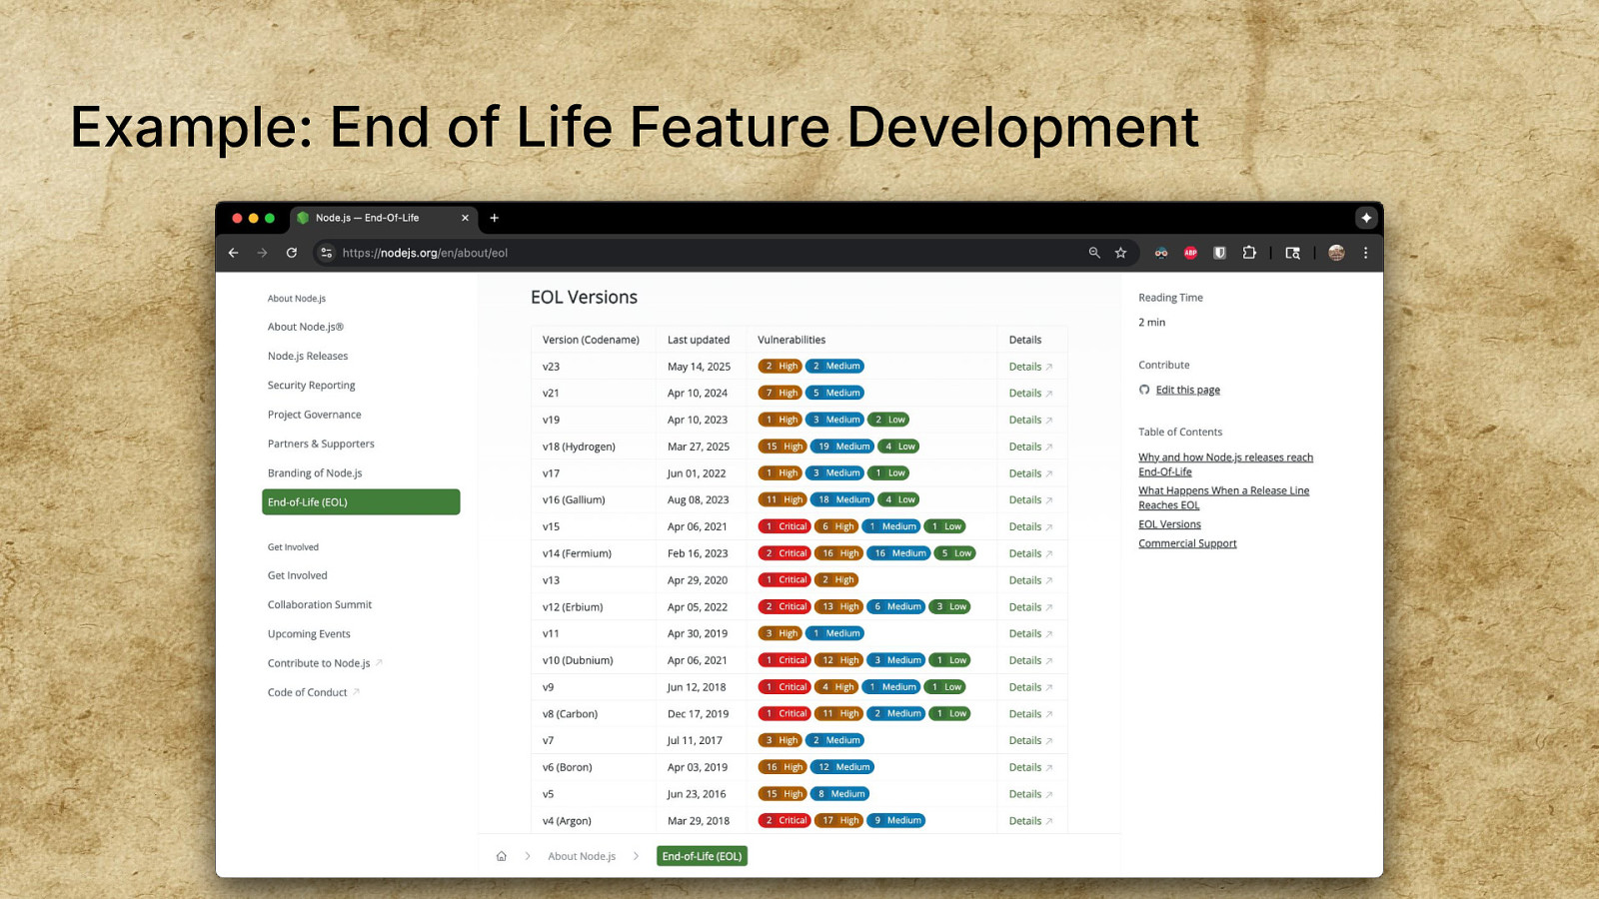Open the browser extensions puzzle icon
1599x899 pixels.
click(x=1249, y=253)
